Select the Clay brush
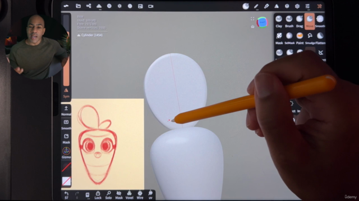359x201 pixels. click(x=279, y=21)
